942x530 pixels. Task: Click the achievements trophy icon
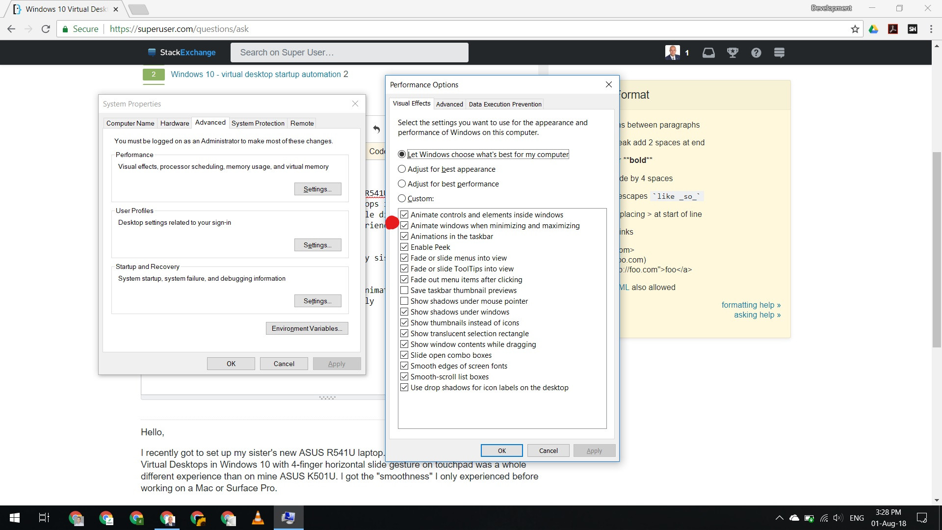732,53
